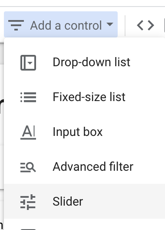Click the Drop-down list control icon
Viewport: 165px width, 230px height.
tap(28, 63)
